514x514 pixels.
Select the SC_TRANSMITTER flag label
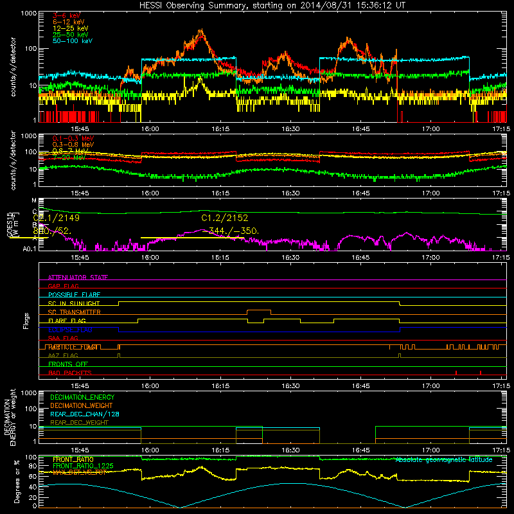tap(74, 312)
